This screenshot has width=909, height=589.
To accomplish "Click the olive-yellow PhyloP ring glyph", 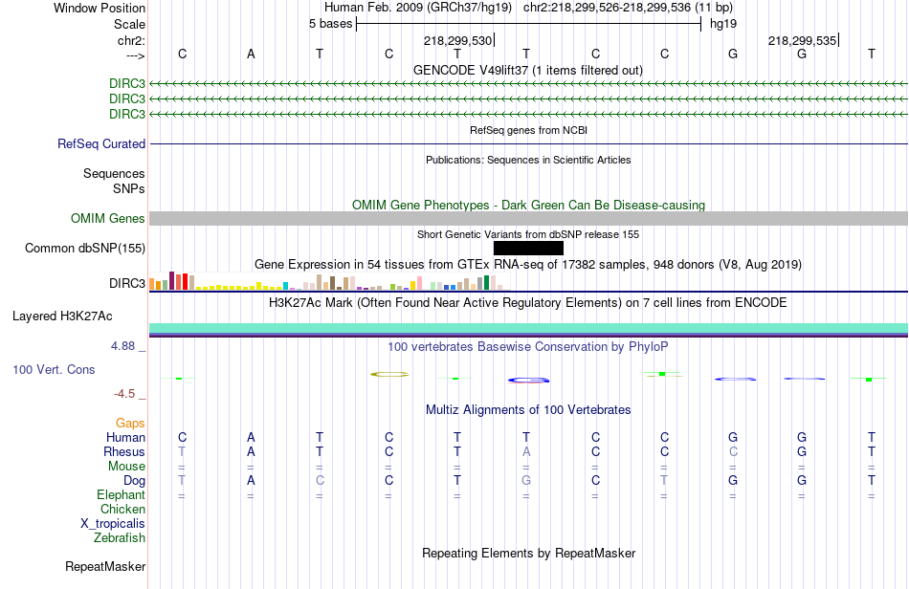I will [x=389, y=375].
